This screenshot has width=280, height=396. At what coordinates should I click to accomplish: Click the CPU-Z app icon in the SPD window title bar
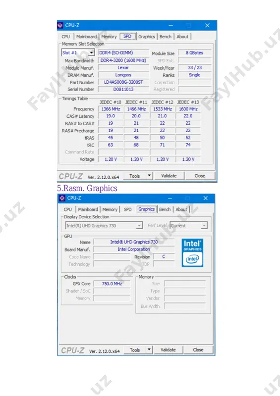point(60,25)
